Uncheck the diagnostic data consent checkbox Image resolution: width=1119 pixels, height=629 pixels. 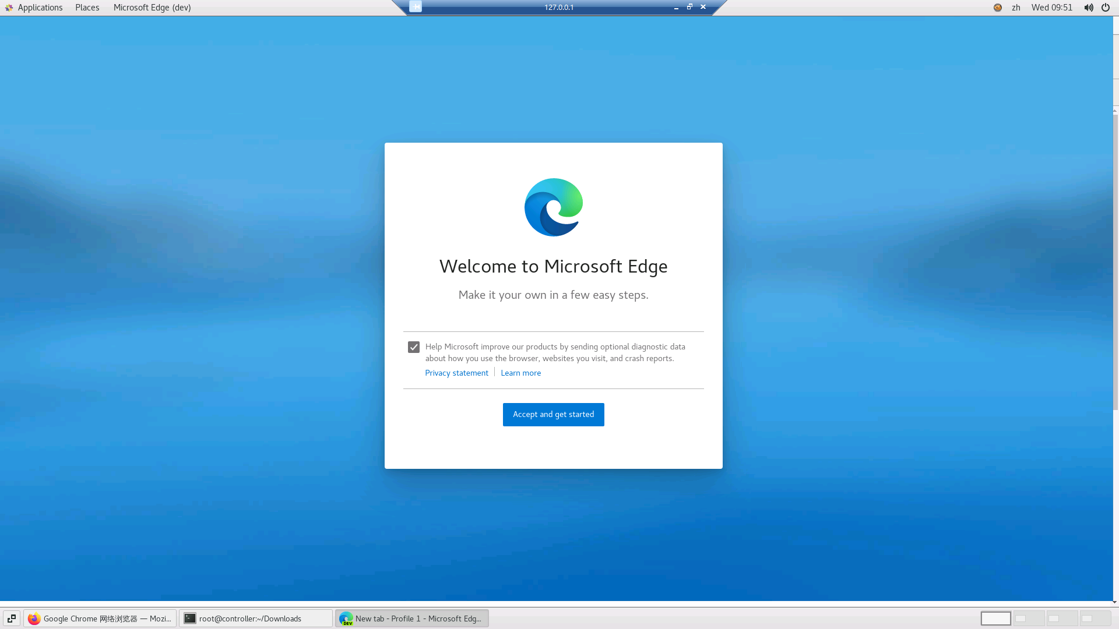coord(414,347)
